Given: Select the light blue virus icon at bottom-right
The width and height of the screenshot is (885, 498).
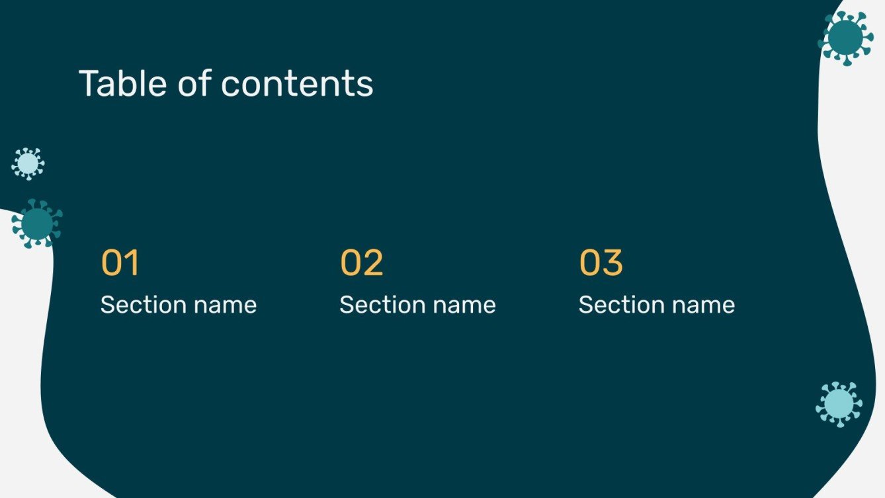Looking at the screenshot, I should pyautogui.click(x=839, y=403).
